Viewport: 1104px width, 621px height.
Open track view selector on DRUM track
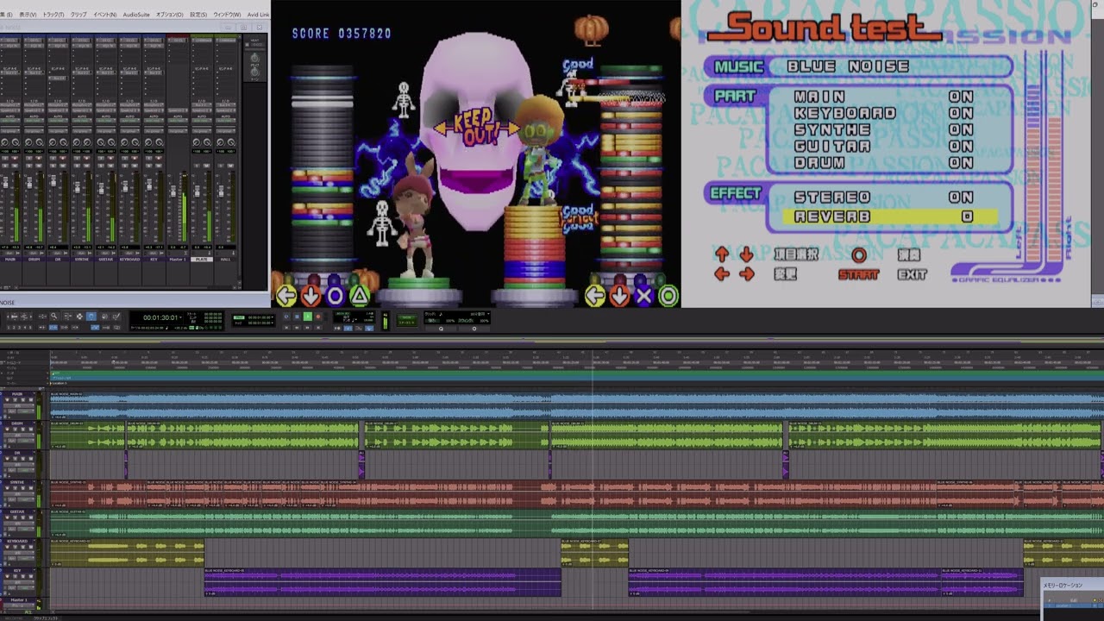(19, 436)
